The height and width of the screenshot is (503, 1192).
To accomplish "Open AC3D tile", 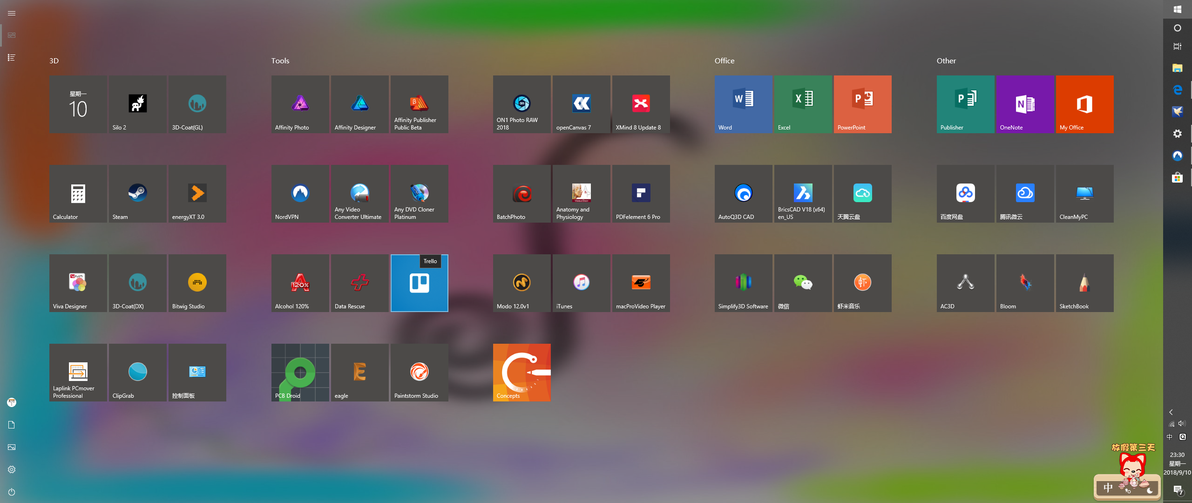I will pos(965,283).
